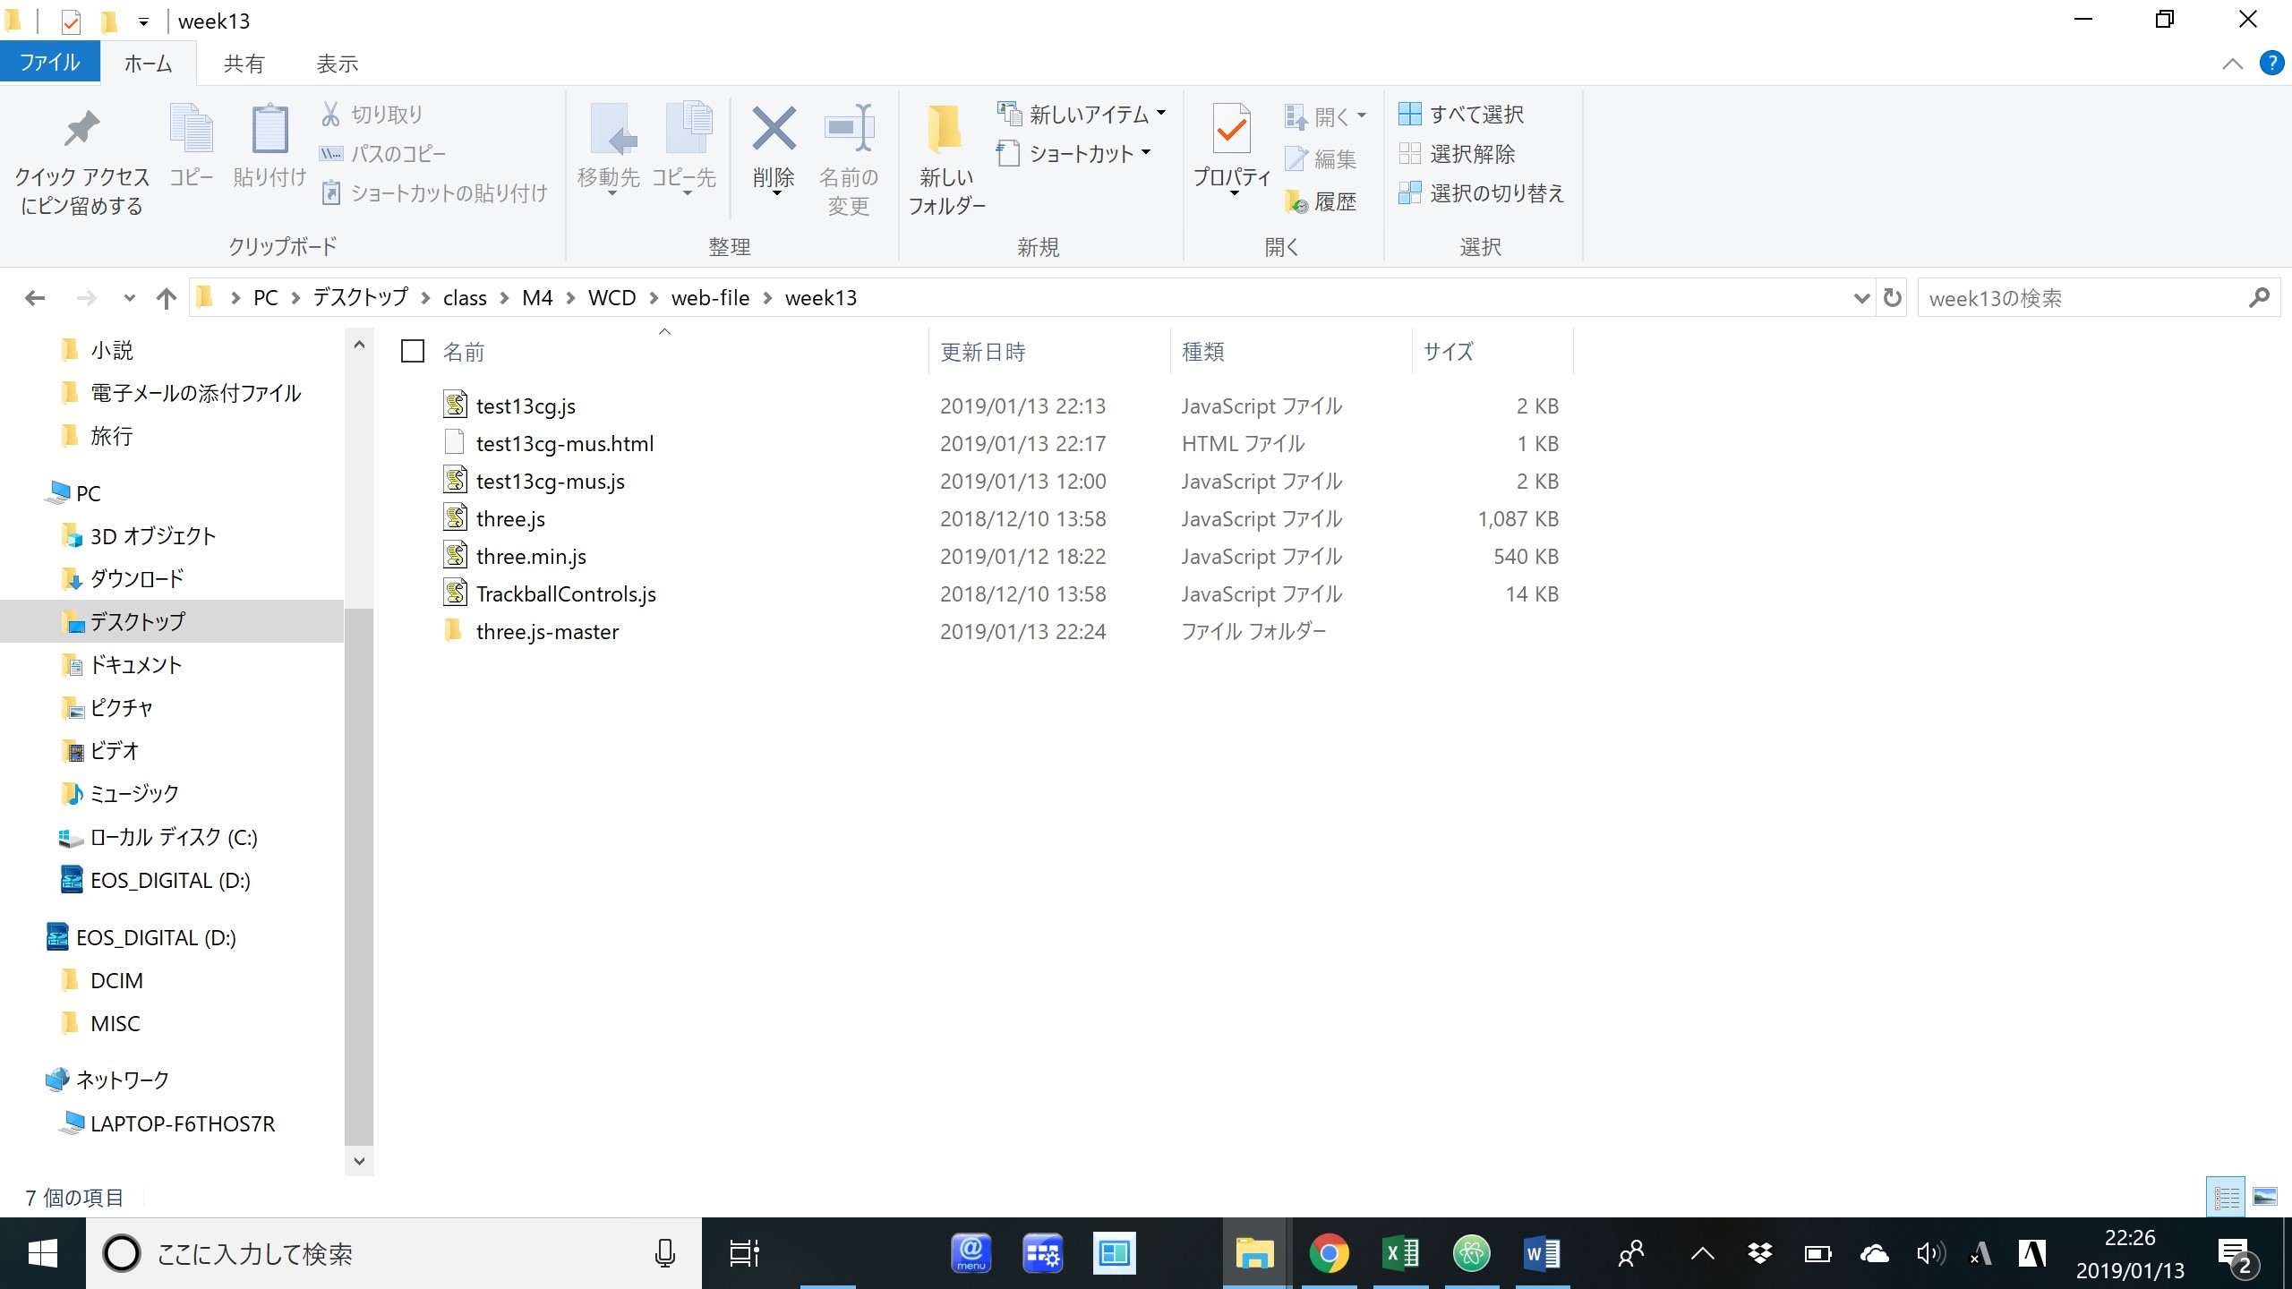This screenshot has height=1289, width=2292.
Task: Click the コピー (Copy) icon
Action: [192, 143]
